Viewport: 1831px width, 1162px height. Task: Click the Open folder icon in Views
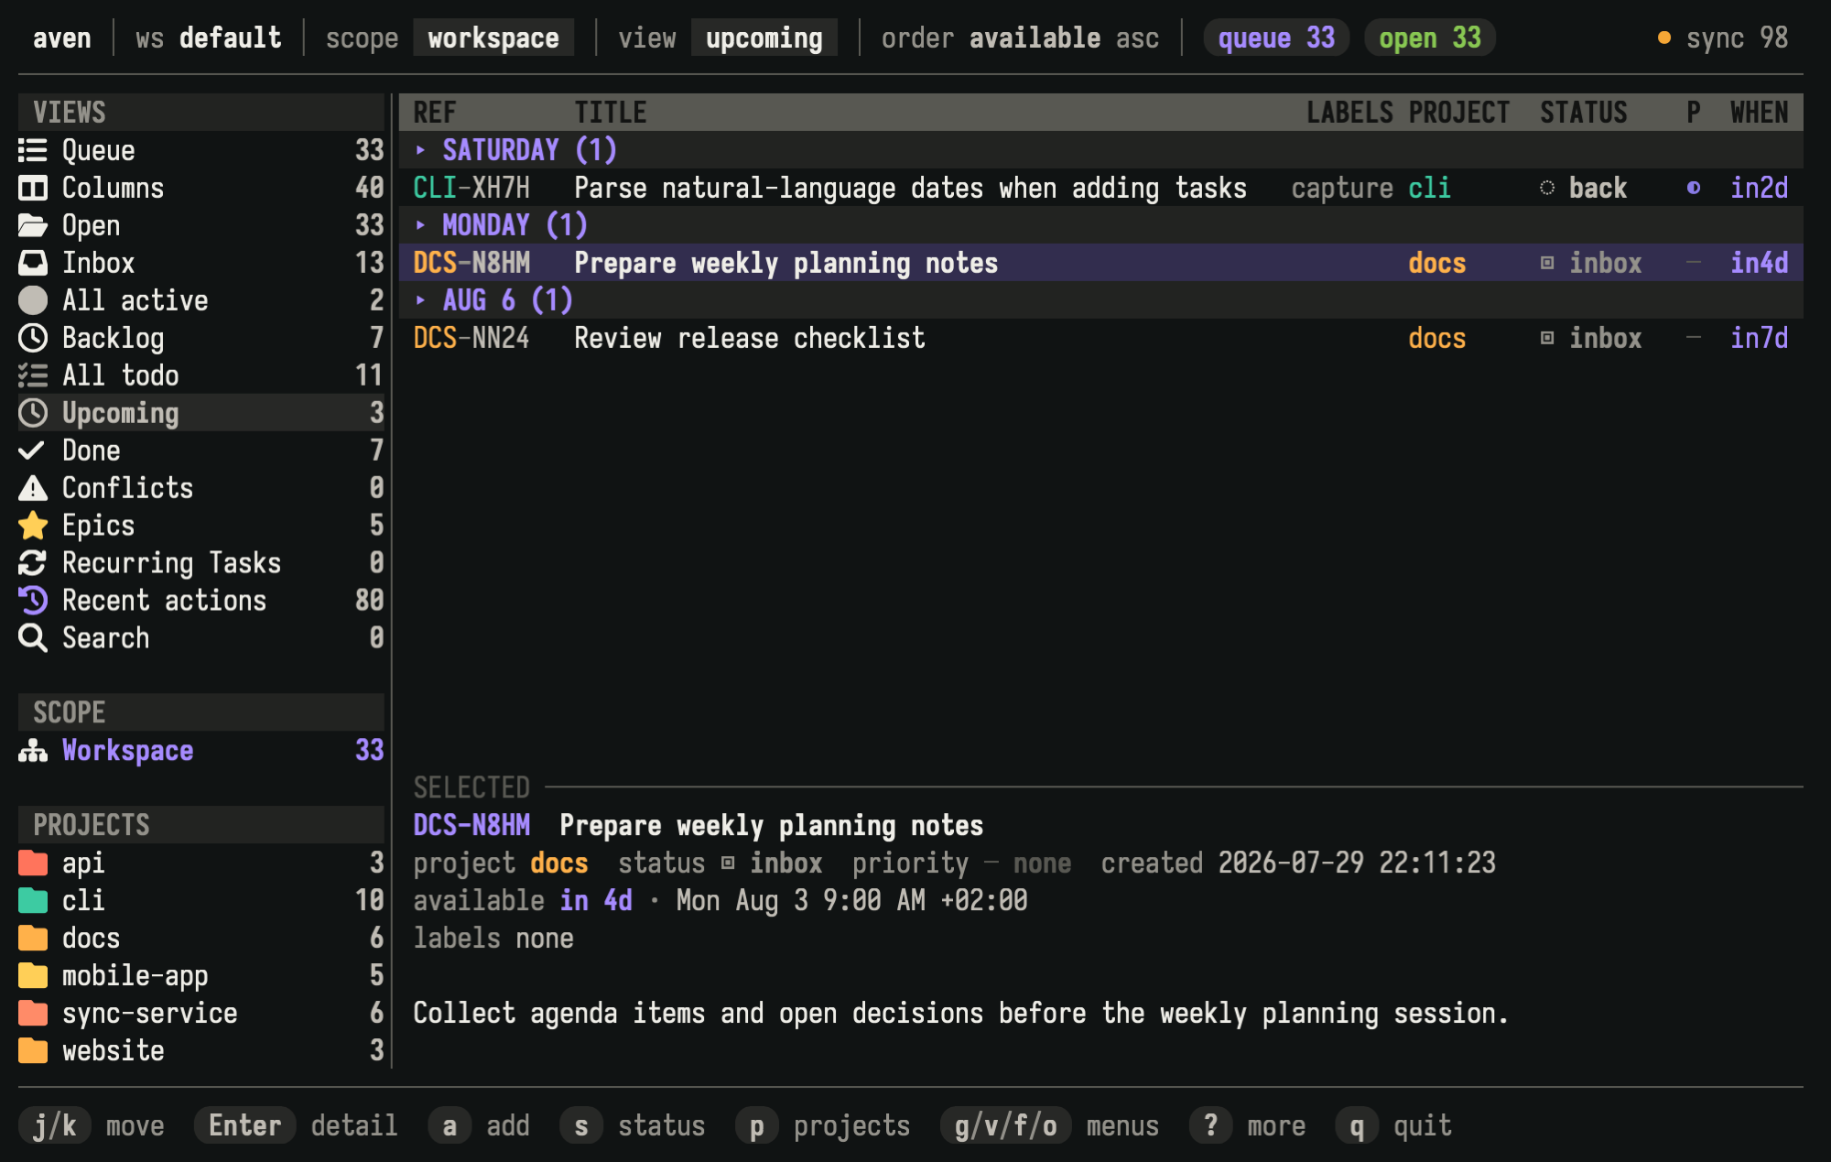[33, 225]
